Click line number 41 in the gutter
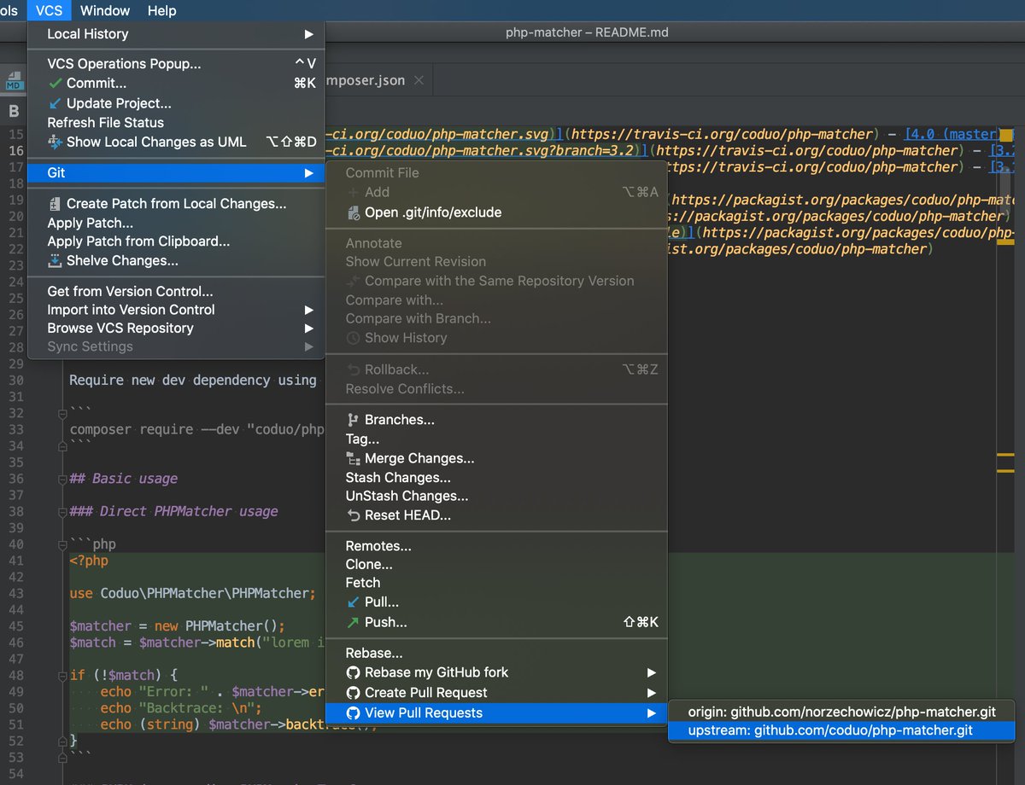The width and height of the screenshot is (1025, 785). tap(15, 561)
